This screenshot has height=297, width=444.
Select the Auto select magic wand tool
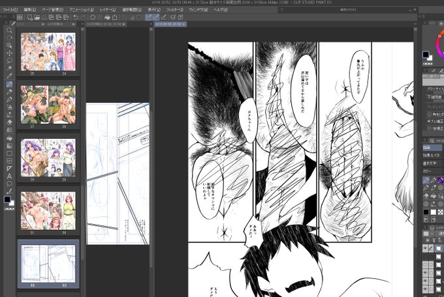pos(9,68)
